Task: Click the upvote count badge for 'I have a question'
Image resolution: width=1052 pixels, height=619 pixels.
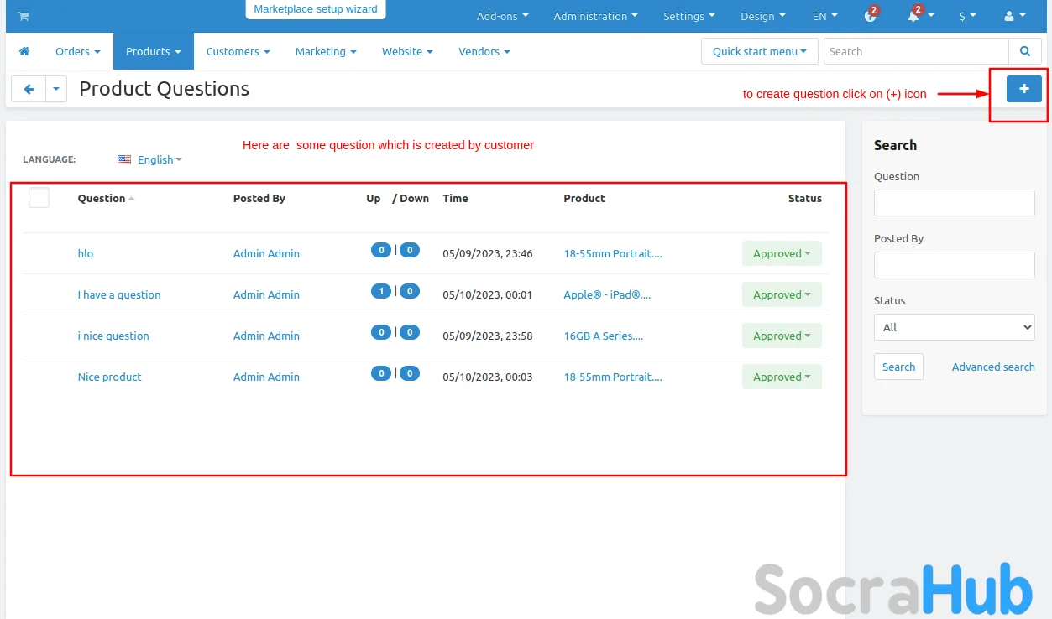Action: coord(381,291)
